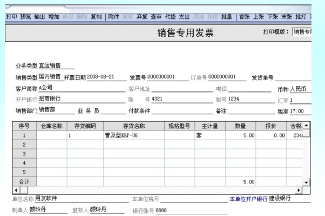The image size is (325, 216).
Task: Click the empty 付款条件 field
Action: click(x=182, y=110)
